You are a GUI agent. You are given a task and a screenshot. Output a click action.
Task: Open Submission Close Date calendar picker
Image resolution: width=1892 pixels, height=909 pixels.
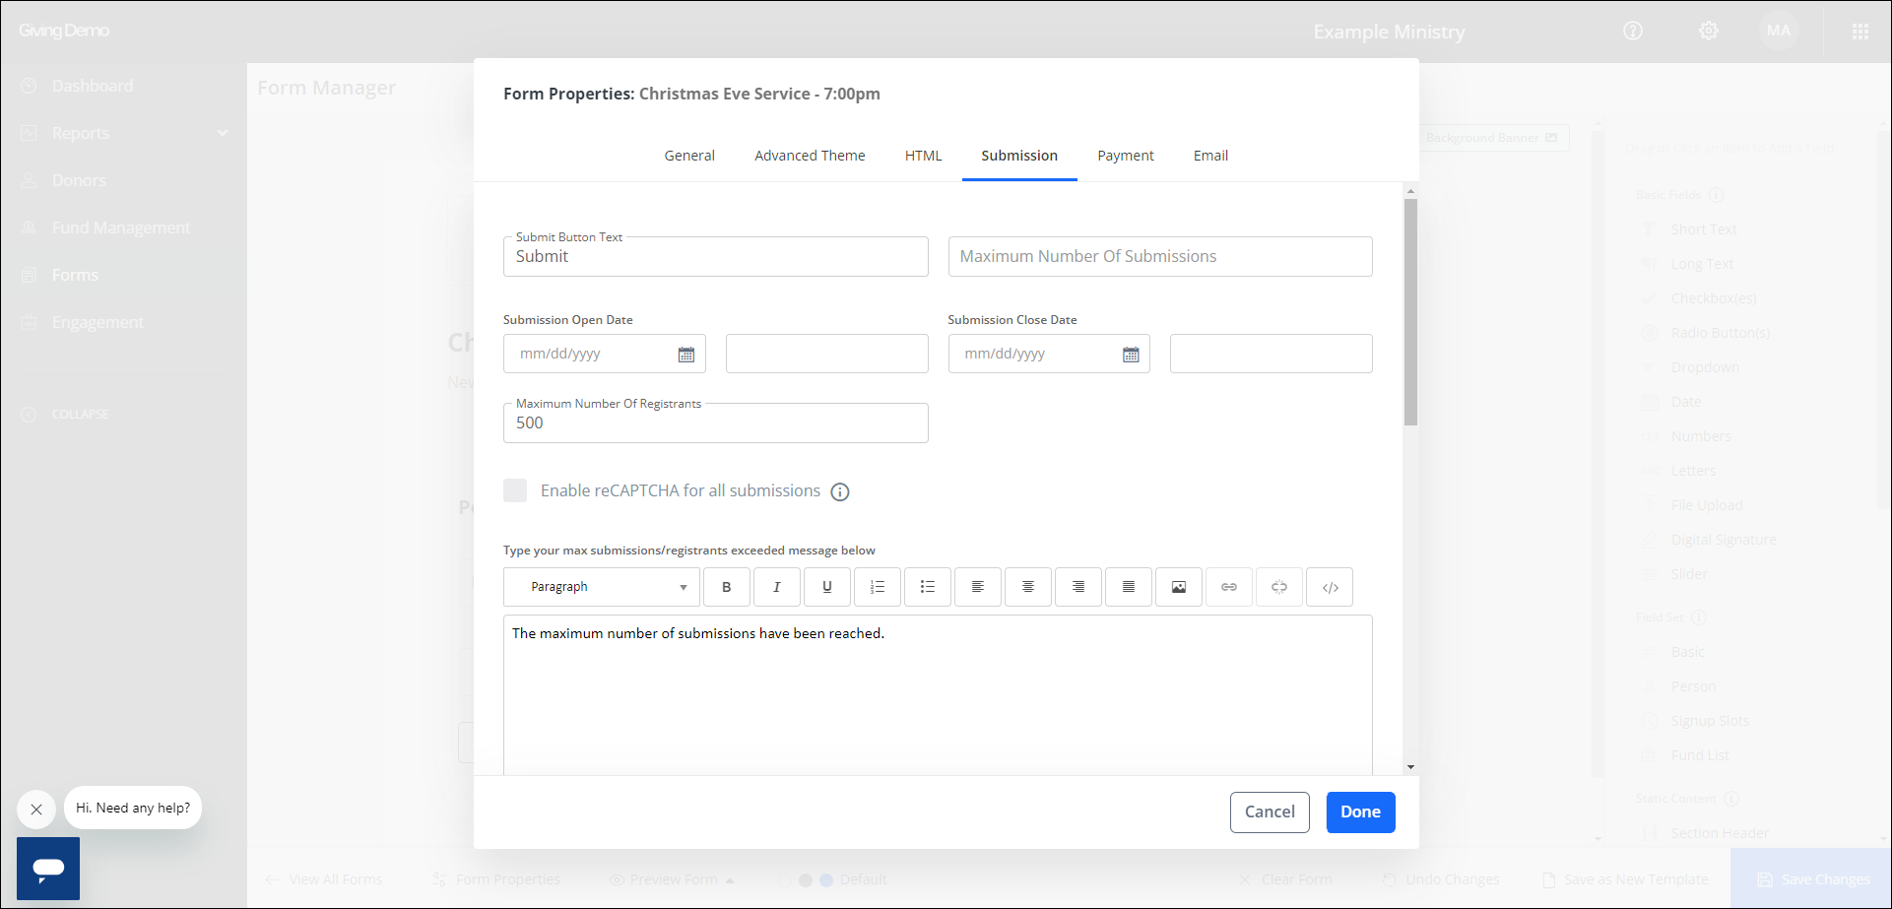tap(1131, 355)
